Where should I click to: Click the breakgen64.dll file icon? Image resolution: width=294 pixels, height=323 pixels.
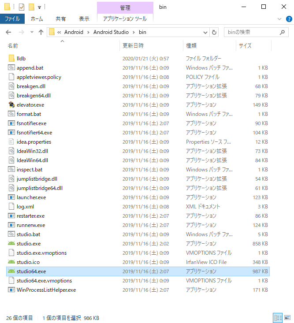tap(11, 95)
